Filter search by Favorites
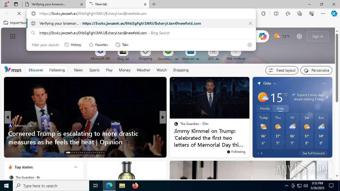Image resolution: width=340 pixels, height=191 pixels. (98, 45)
